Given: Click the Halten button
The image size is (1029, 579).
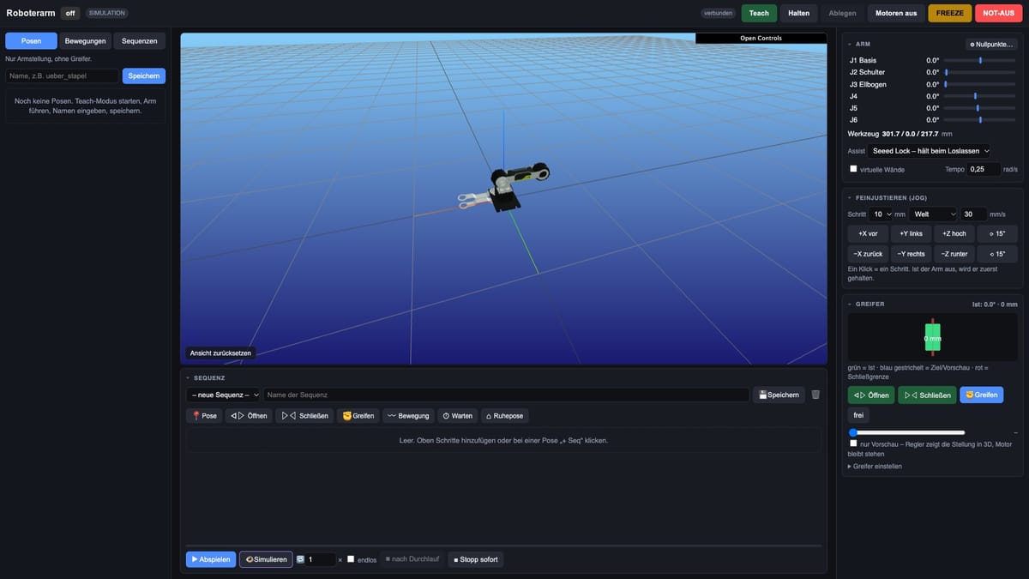Looking at the screenshot, I should pyautogui.click(x=798, y=13).
